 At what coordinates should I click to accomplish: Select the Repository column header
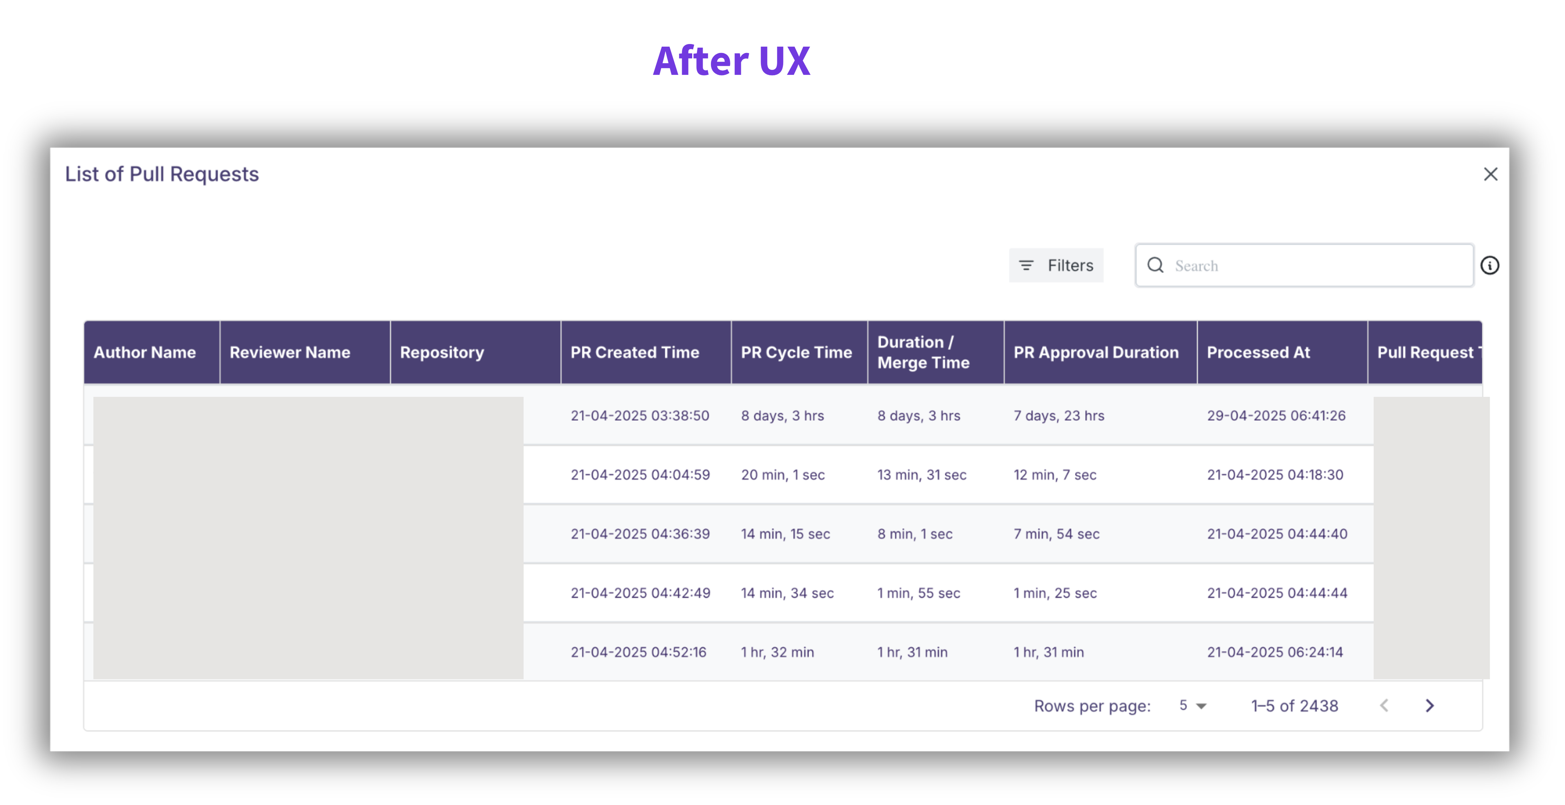tap(442, 353)
